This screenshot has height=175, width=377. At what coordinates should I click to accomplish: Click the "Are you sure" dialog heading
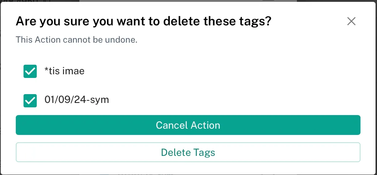[143, 21]
